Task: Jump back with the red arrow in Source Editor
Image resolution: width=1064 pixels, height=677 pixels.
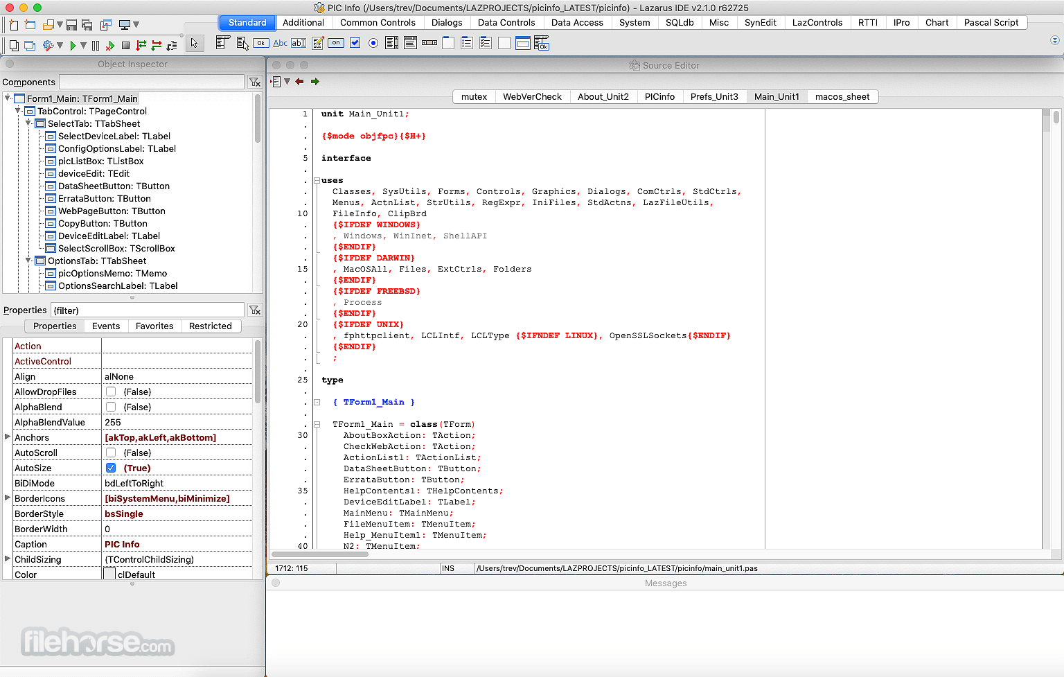Action: point(299,82)
